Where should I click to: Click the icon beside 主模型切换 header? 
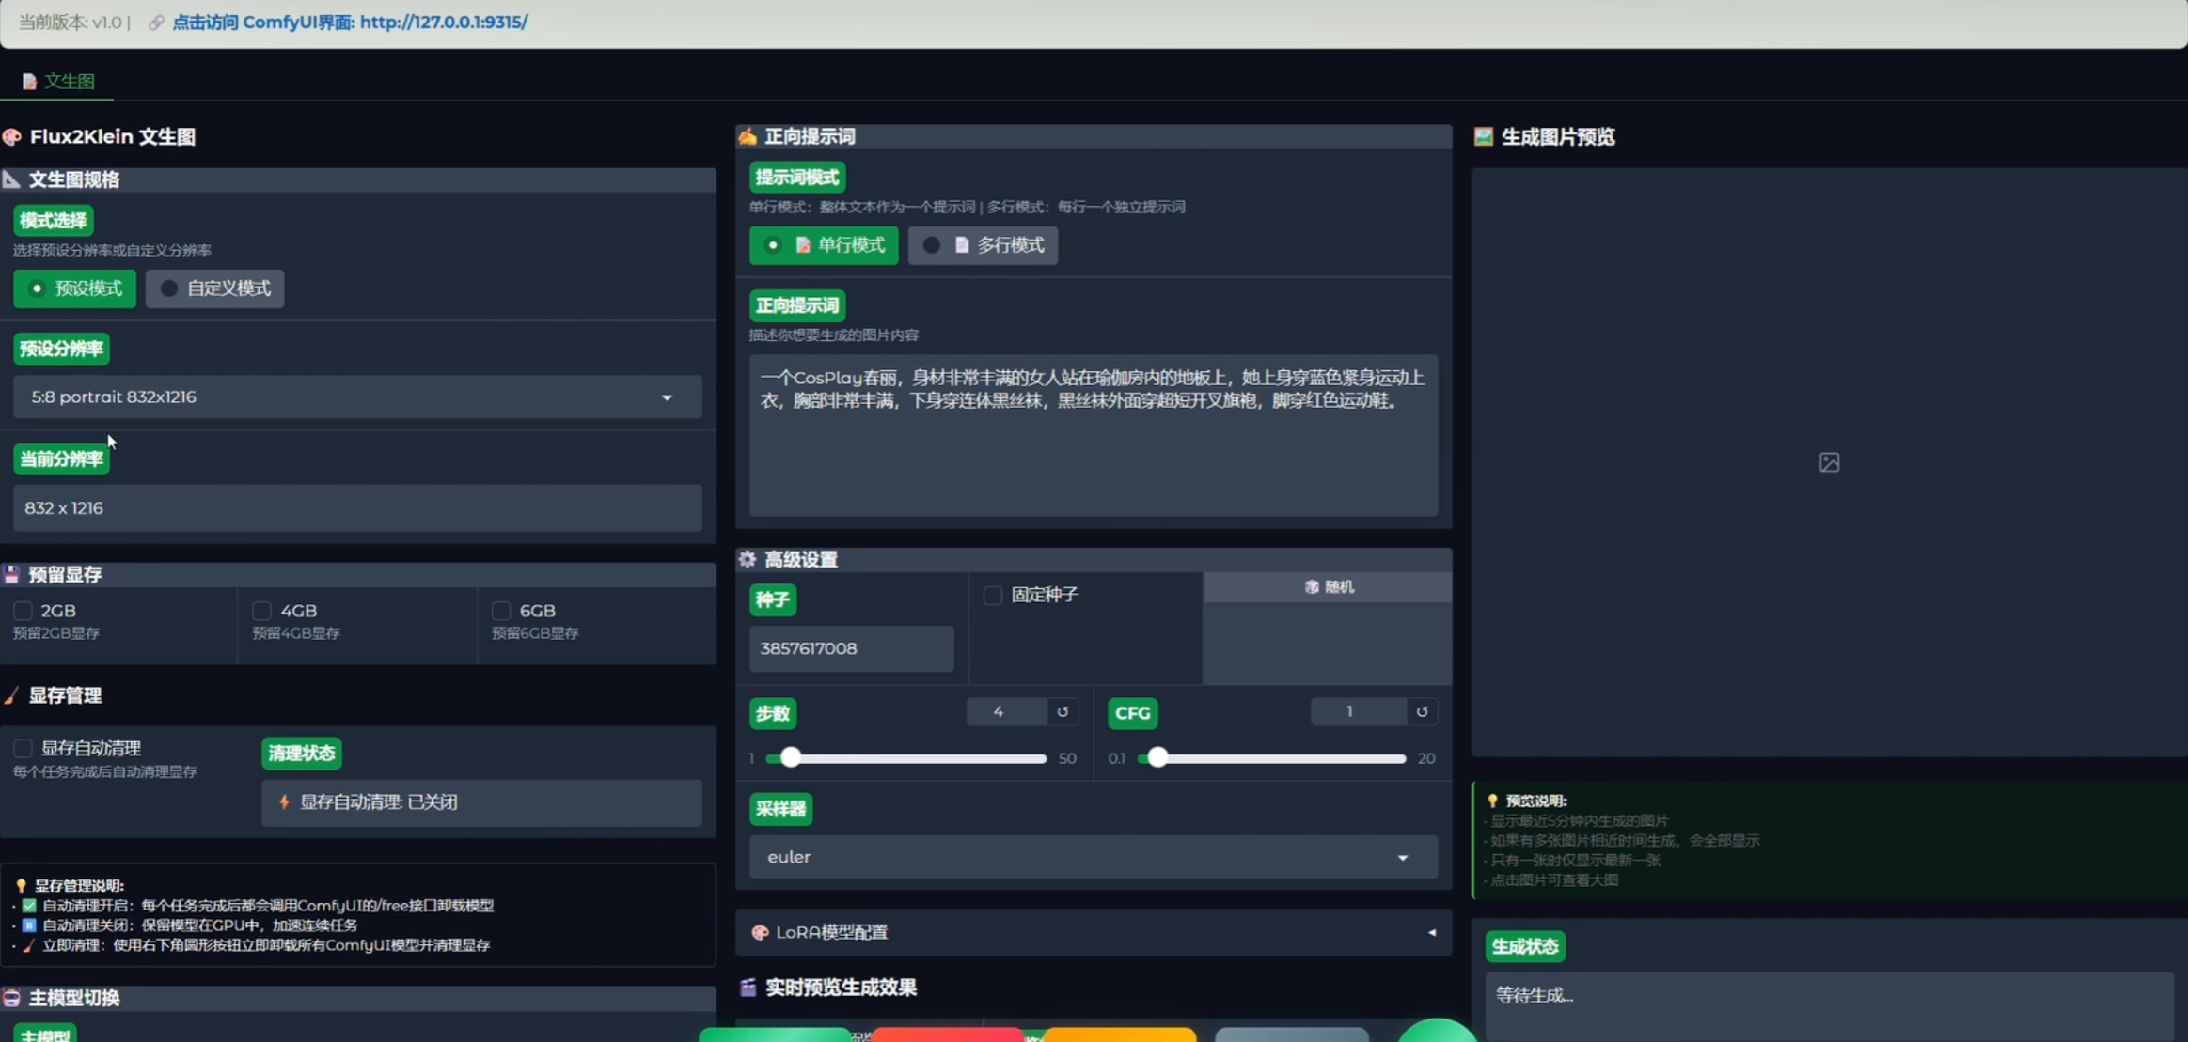[11, 998]
